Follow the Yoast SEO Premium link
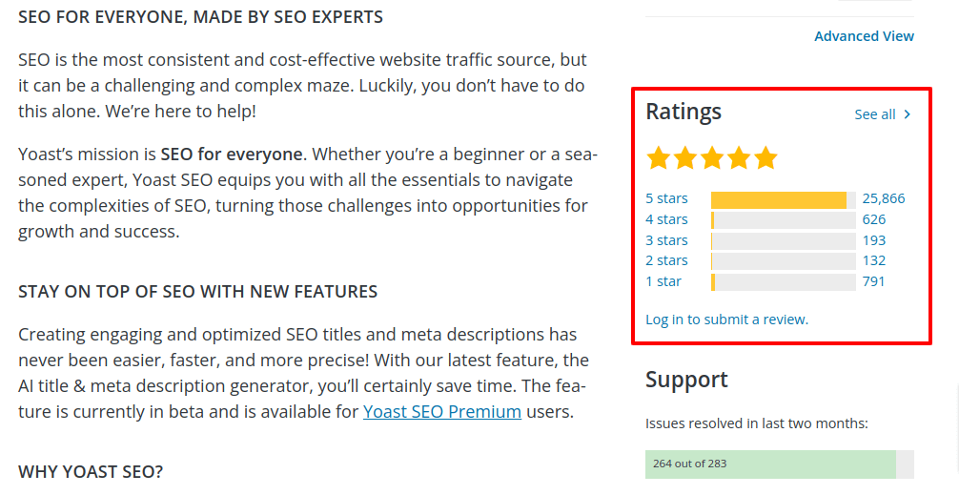Image resolution: width=959 pixels, height=495 pixels. tap(442, 412)
